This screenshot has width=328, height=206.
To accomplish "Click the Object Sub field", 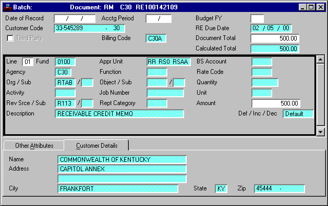I will (x=179, y=83).
